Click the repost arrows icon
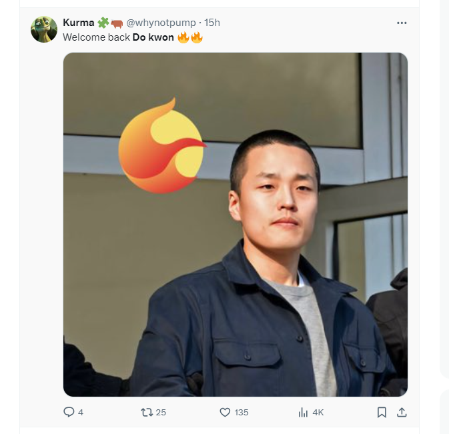 point(147,412)
